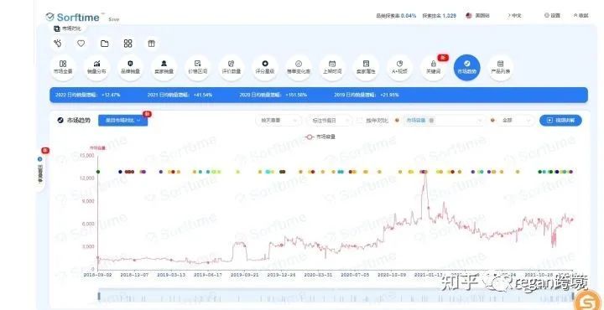
Task: Open the 销量分布 sales distribution chart icon
Action: (x=96, y=68)
